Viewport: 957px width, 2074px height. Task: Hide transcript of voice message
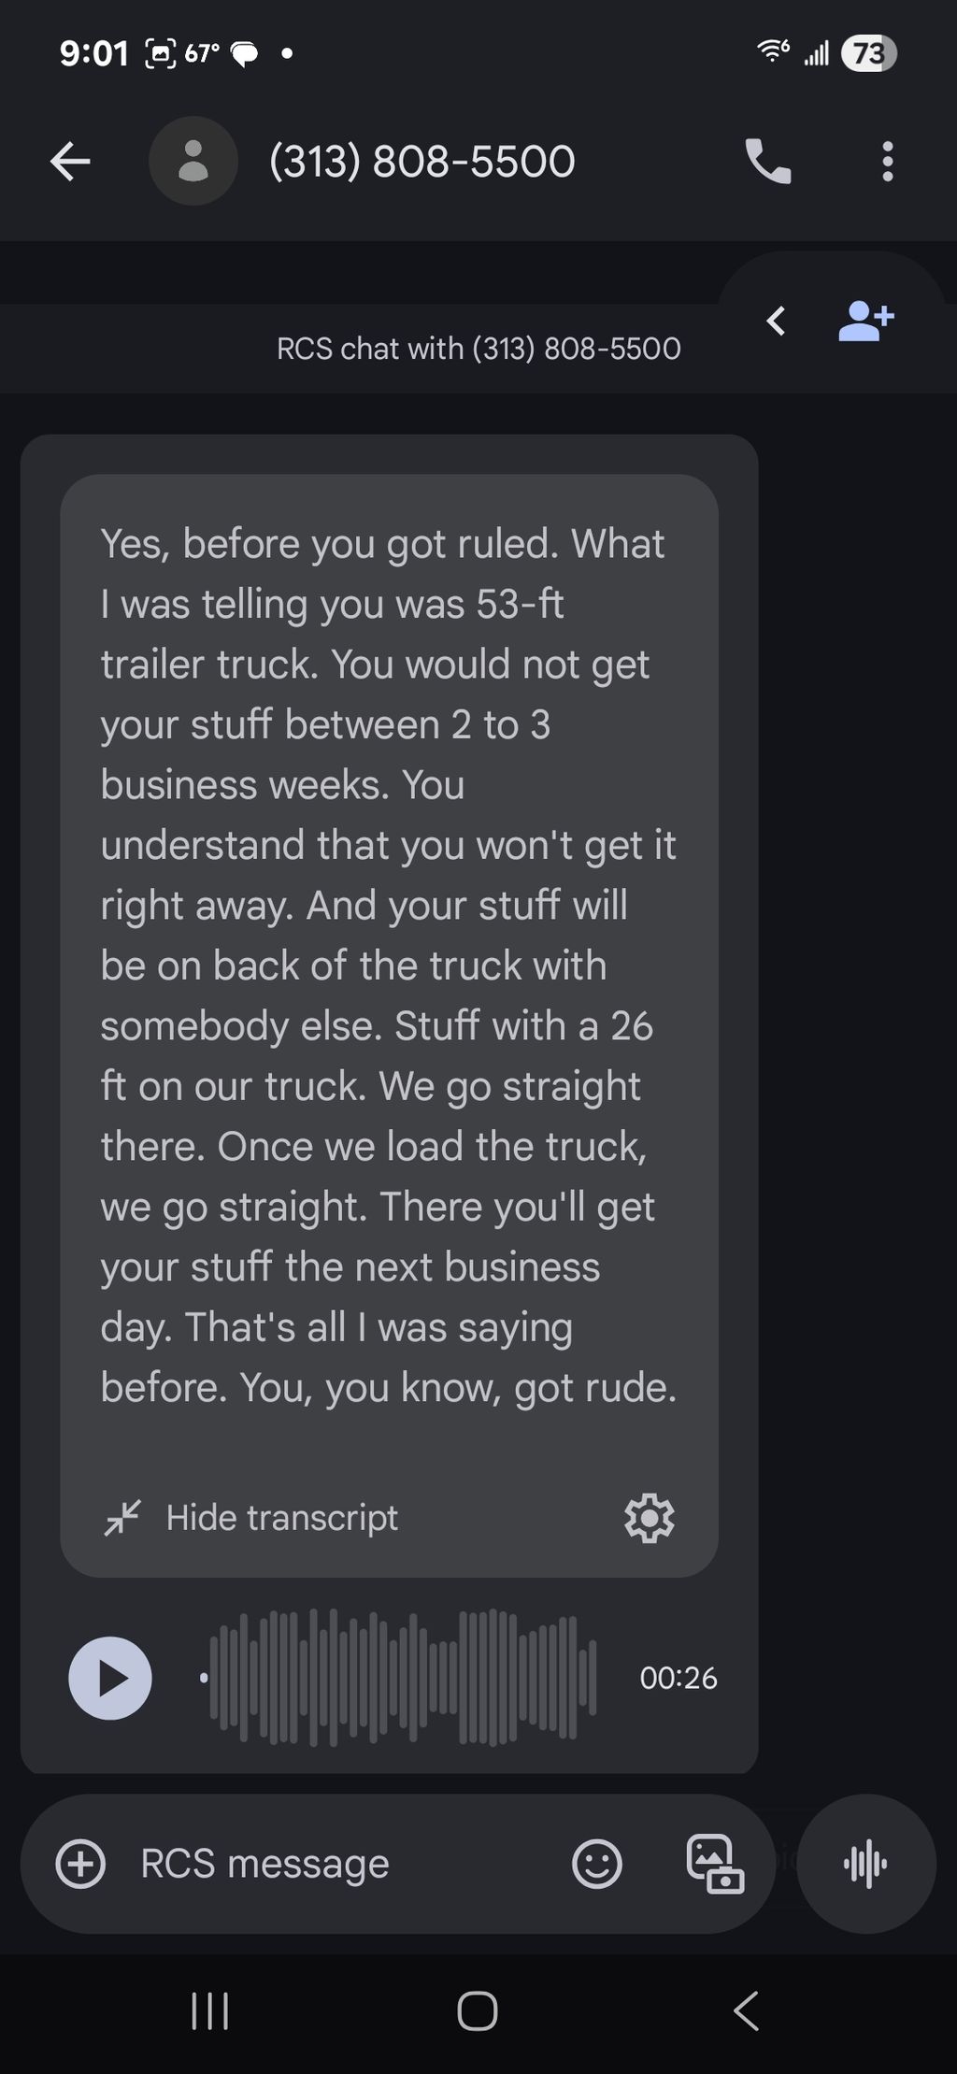250,1518
